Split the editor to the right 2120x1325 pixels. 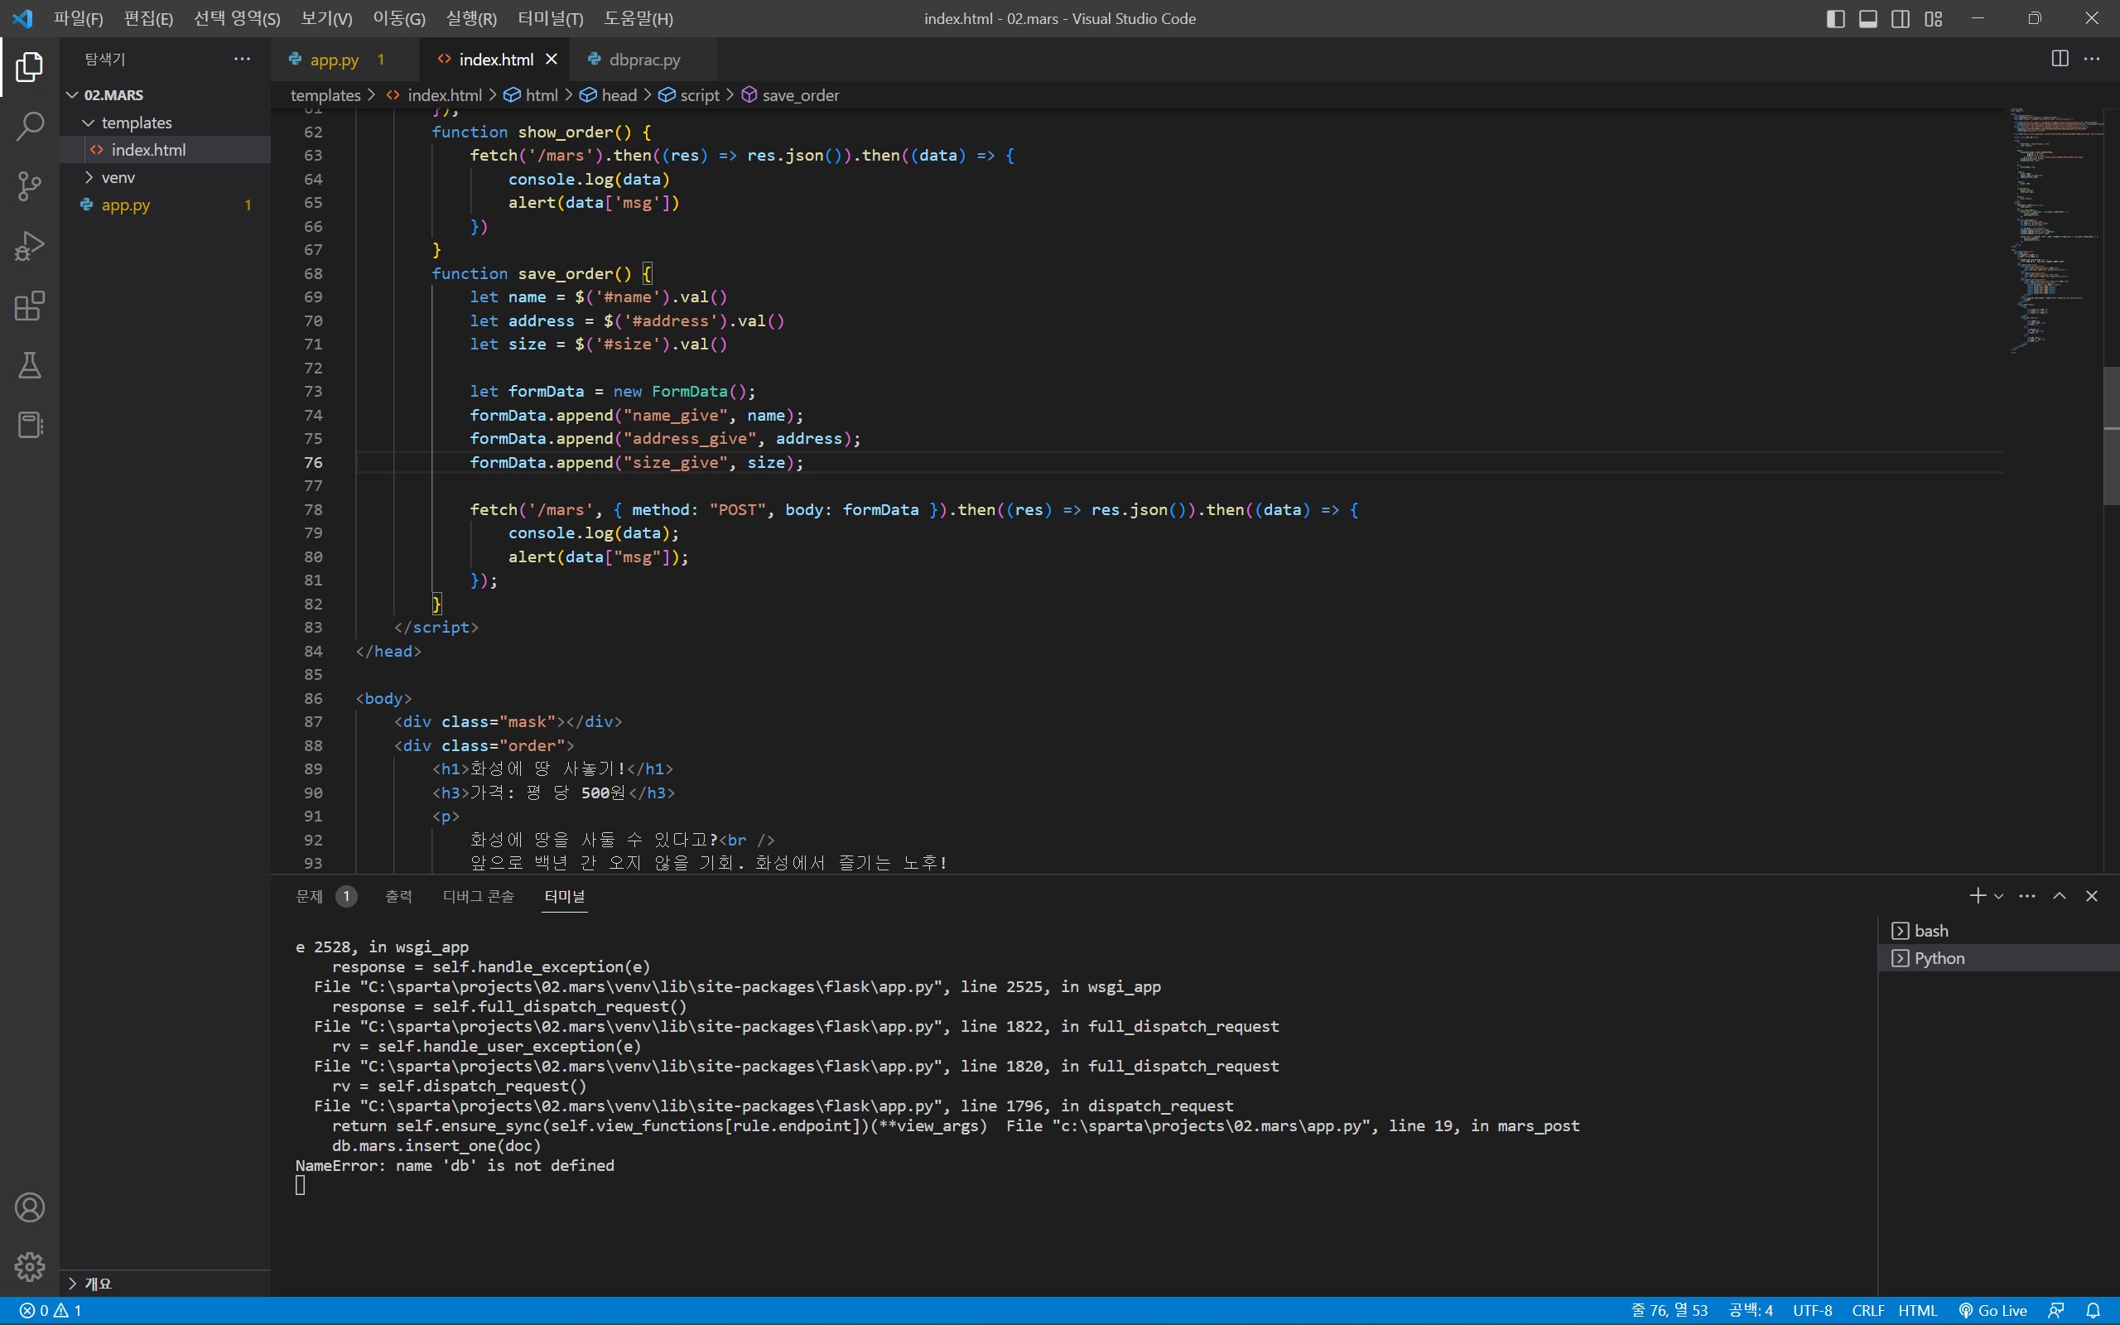[x=2060, y=59]
